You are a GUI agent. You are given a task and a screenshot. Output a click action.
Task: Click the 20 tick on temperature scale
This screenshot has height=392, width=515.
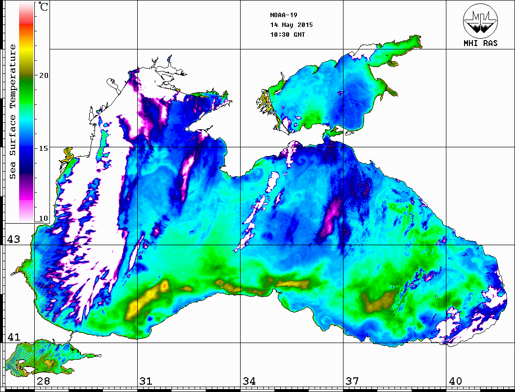click(44, 75)
